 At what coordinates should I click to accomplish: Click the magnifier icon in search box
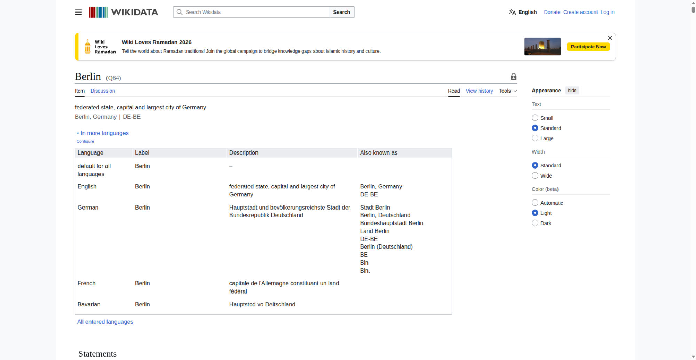(x=180, y=12)
